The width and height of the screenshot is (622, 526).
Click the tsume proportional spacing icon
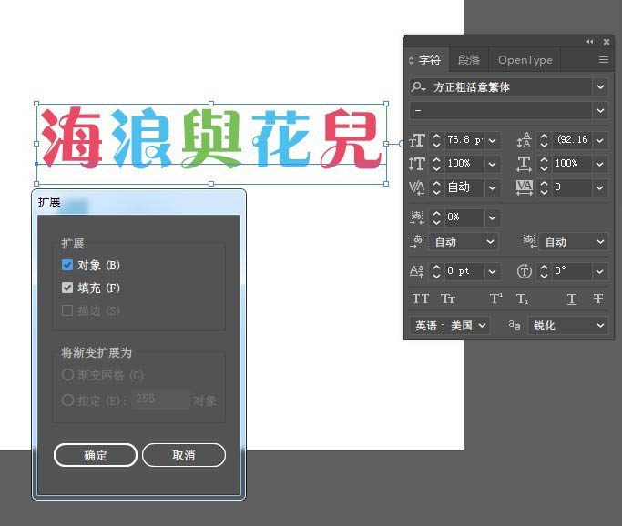pyautogui.click(x=417, y=217)
